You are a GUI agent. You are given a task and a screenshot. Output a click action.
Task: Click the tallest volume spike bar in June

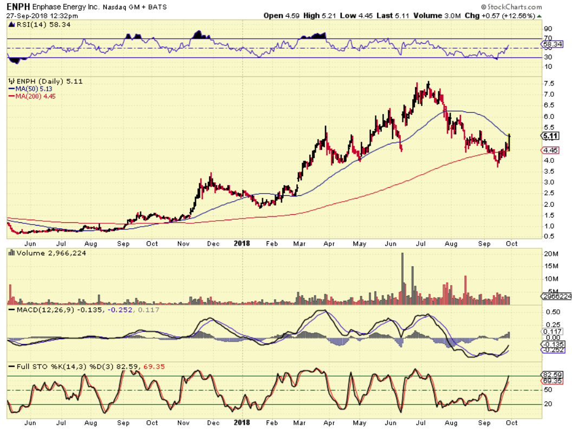(x=402, y=279)
